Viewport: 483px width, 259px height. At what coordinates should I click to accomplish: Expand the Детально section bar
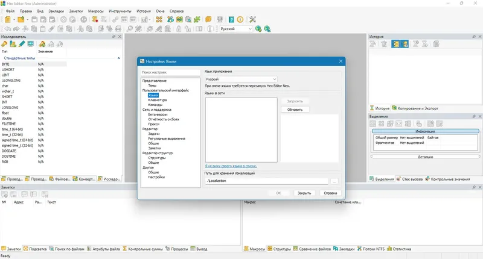(x=426, y=157)
